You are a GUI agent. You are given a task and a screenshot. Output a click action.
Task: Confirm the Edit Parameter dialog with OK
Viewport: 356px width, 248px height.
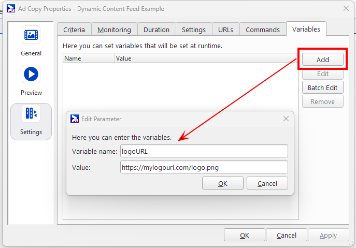coord(223,183)
